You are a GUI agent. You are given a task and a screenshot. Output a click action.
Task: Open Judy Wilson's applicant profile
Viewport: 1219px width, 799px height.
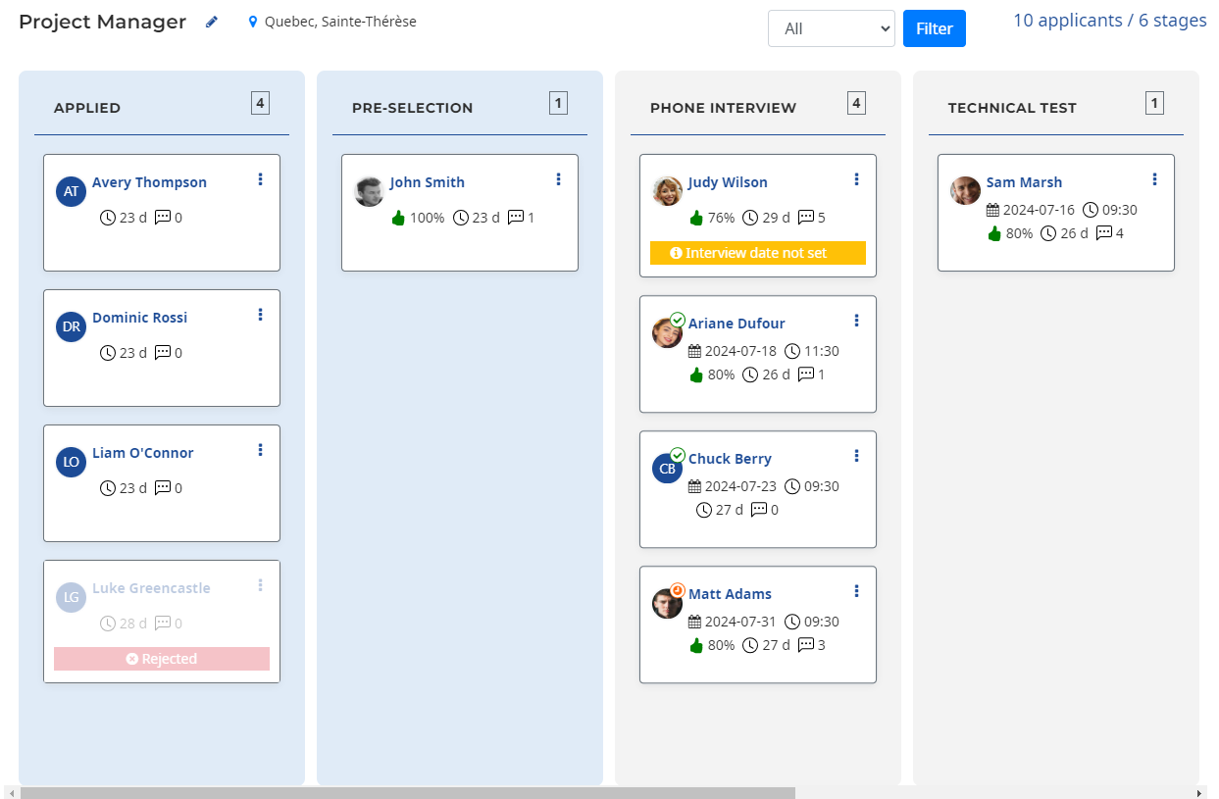tap(728, 182)
